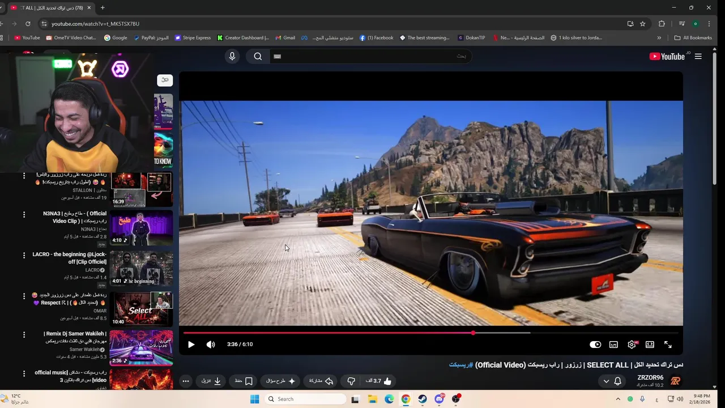Image resolution: width=725 pixels, height=408 pixels.
Task: Close the current YouTube tab
Action: click(89, 8)
